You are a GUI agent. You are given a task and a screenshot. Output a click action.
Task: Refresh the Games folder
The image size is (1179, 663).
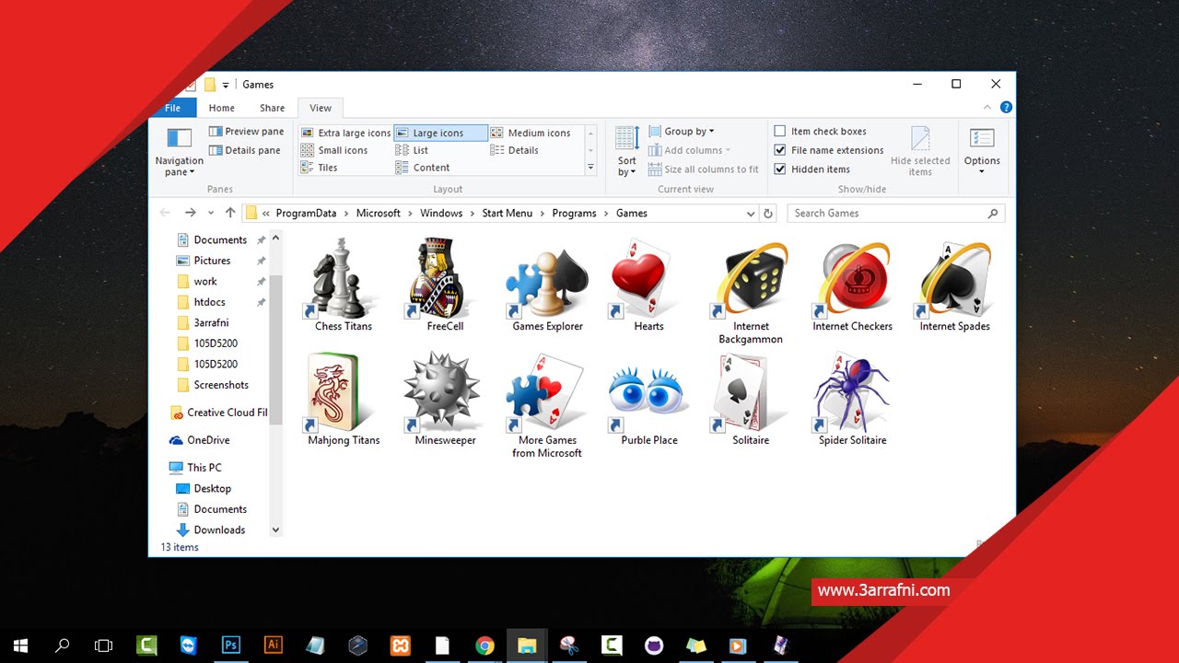click(x=768, y=213)
